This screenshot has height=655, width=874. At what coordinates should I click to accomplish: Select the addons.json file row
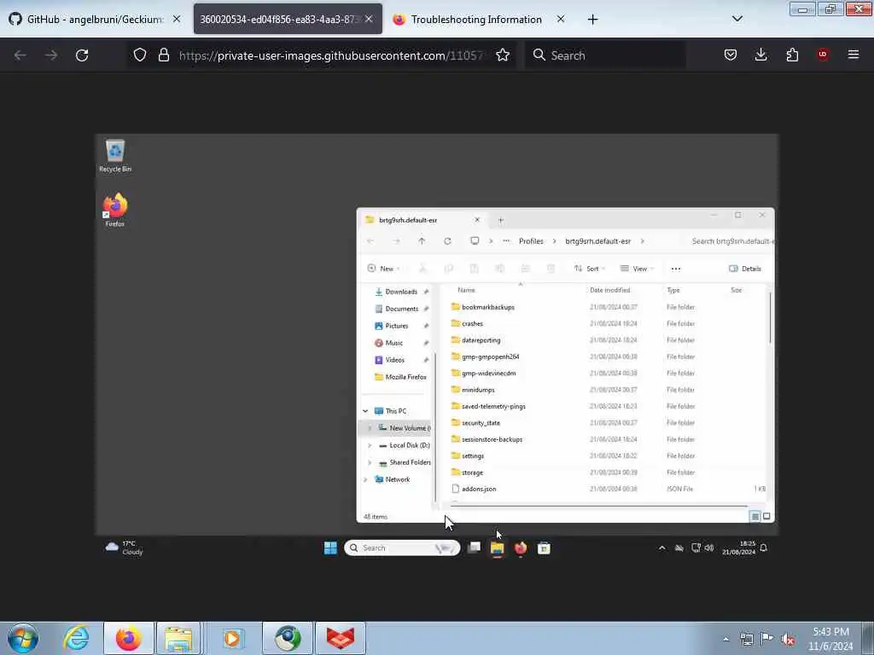[x=608, y=489]
